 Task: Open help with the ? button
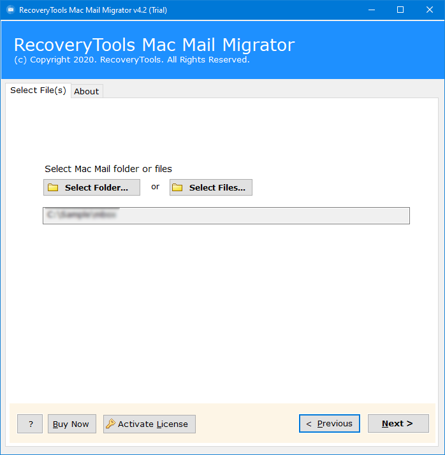pyautogui.click(x=30, y=424)
